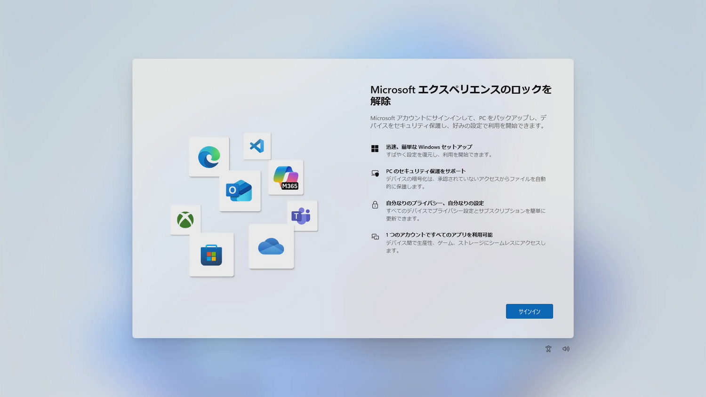This screenshot has width=706, height=397.
Task: Click the Windows logo beside 迅速、簡単な Windows セットアップ
Action: pos(375,148)
